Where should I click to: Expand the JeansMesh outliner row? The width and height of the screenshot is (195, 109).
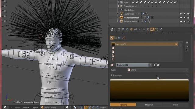pyautogui.click(x=118, y=14)
